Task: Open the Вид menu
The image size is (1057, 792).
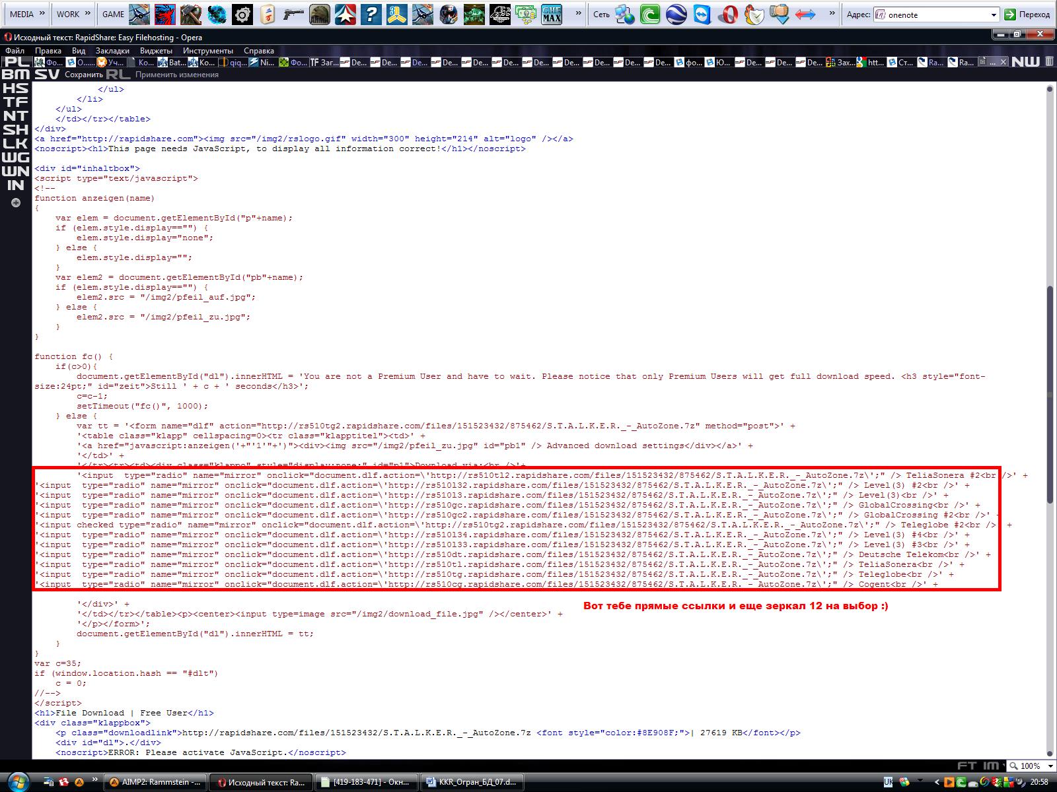Action: click(79, 51)
